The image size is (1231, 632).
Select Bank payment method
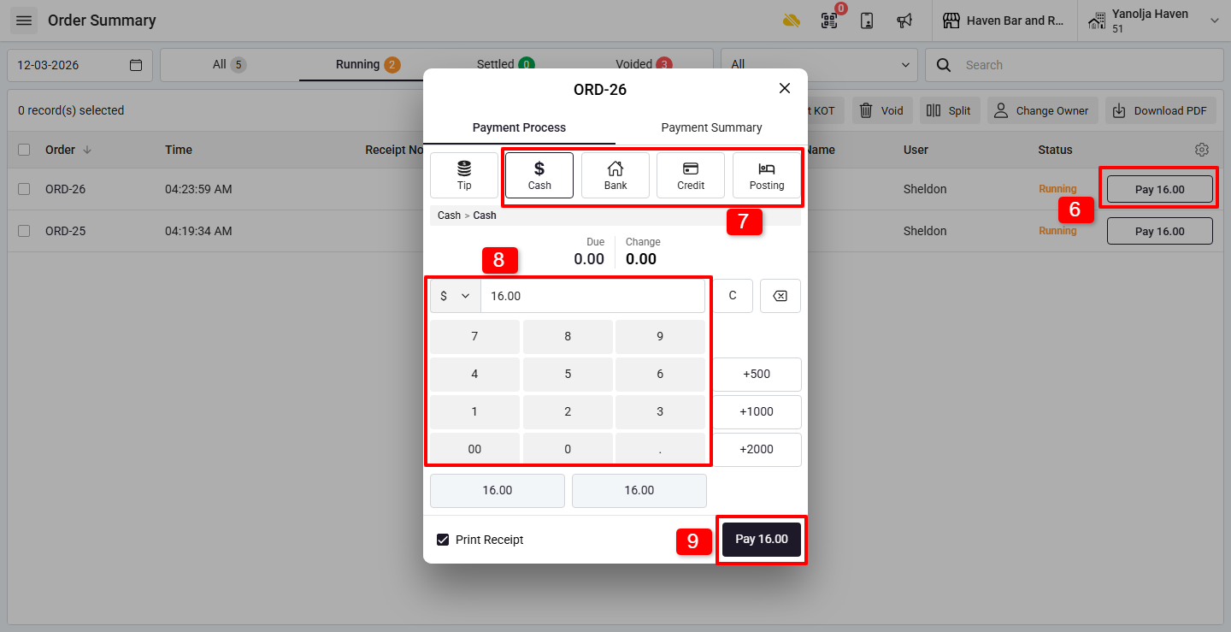(x=615, y=175)
